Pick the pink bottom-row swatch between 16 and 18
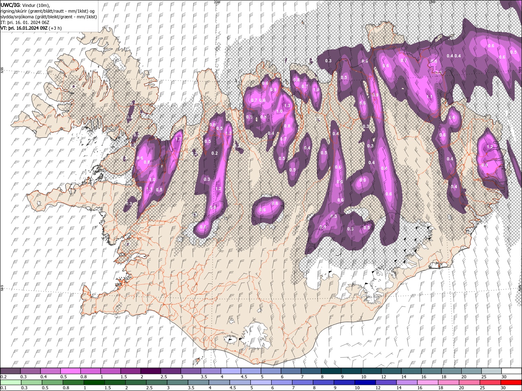 pos(428,382)
